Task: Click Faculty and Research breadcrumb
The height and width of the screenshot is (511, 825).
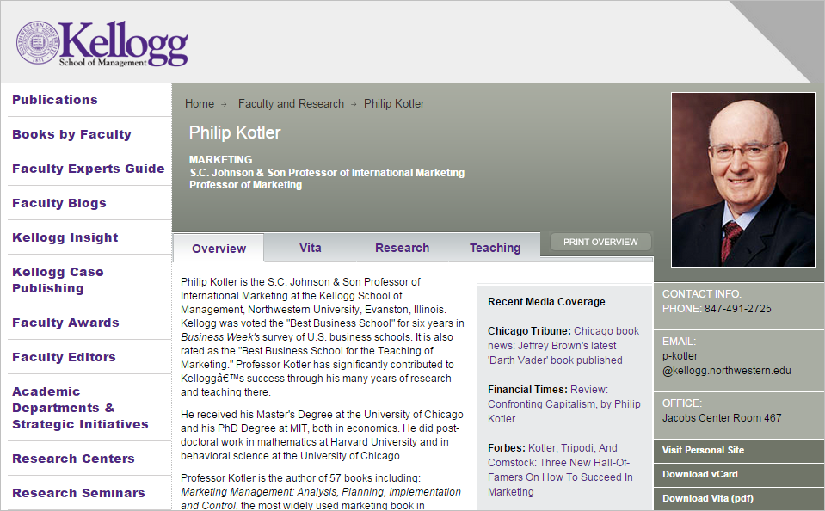Action: 291,104
